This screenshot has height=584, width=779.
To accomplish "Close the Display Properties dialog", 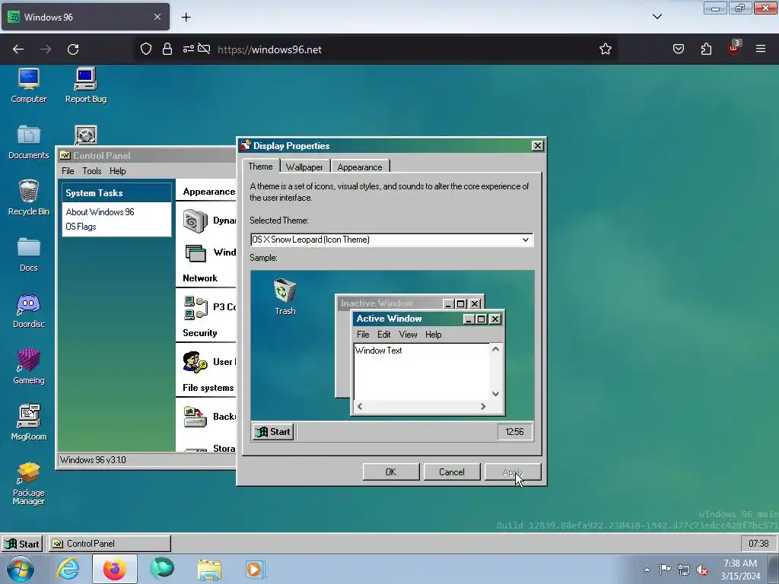I will point(538,145).
